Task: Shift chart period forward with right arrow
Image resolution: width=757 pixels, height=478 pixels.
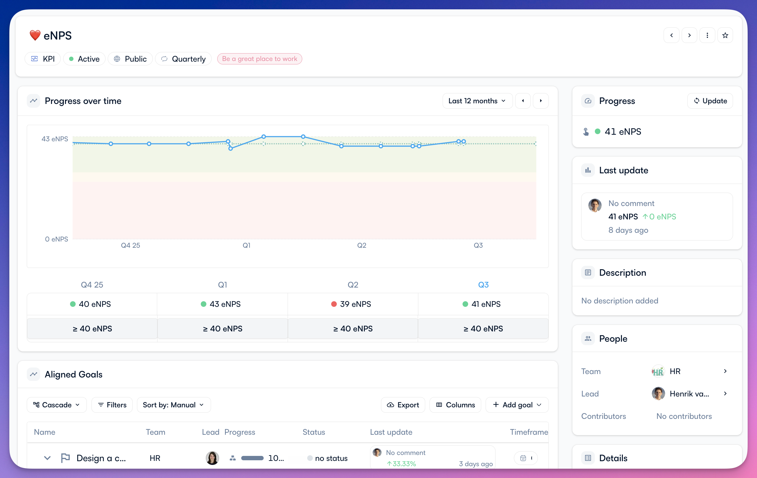Action: pyautogui.click(x=541, y=101)
